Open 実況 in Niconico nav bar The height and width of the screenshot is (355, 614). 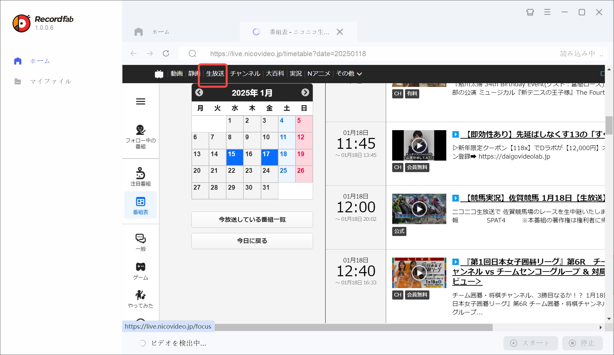[296, 73]
